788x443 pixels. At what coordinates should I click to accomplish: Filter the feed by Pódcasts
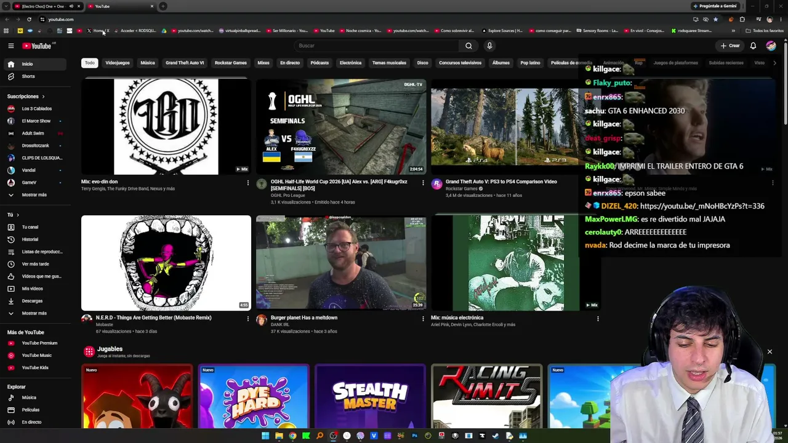(x=320, y=63)
